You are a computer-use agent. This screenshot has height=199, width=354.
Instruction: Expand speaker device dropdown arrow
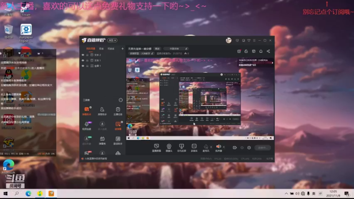(x=224, y=147)
